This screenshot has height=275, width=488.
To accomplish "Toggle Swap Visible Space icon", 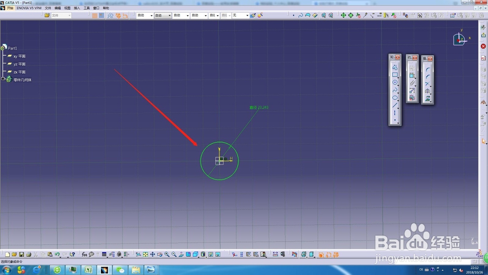I will pyautogui.click(x=218, y=254).
